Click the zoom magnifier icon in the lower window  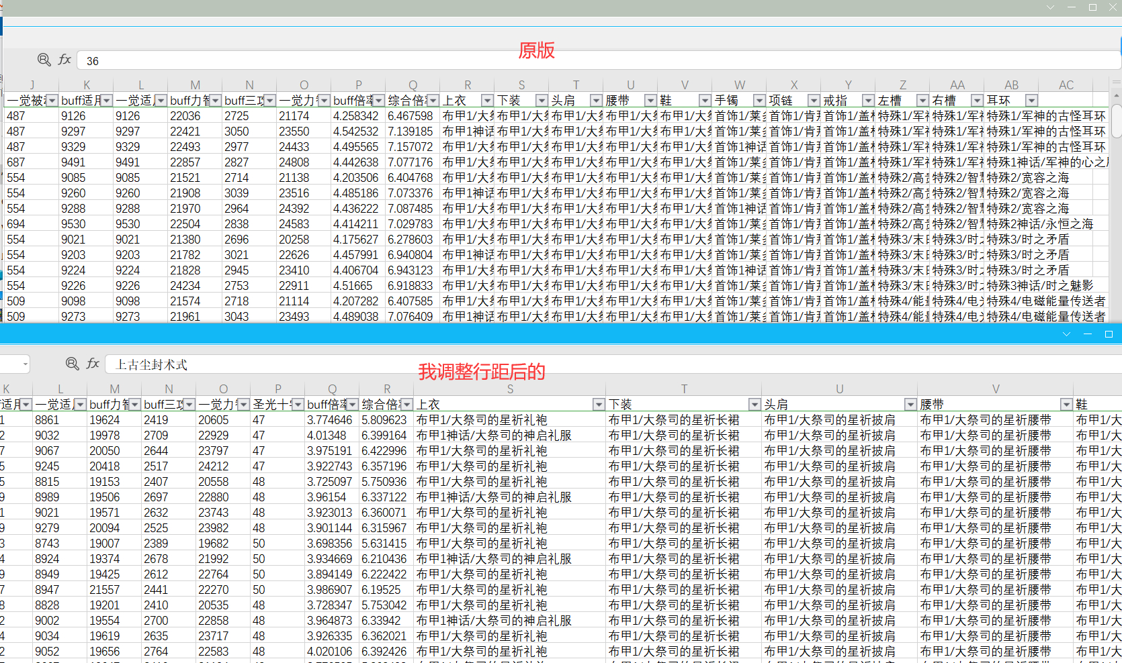tap(73, 364)
